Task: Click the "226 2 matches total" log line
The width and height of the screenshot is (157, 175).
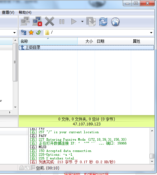Action: click(x=52, y=158)
